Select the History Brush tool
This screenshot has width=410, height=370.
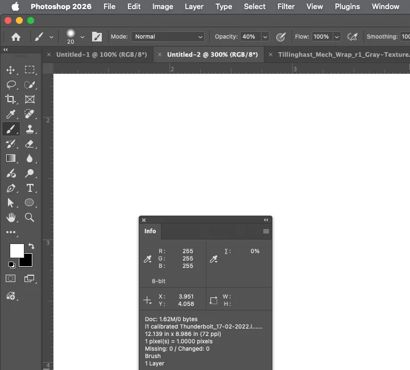pos(11,144)
